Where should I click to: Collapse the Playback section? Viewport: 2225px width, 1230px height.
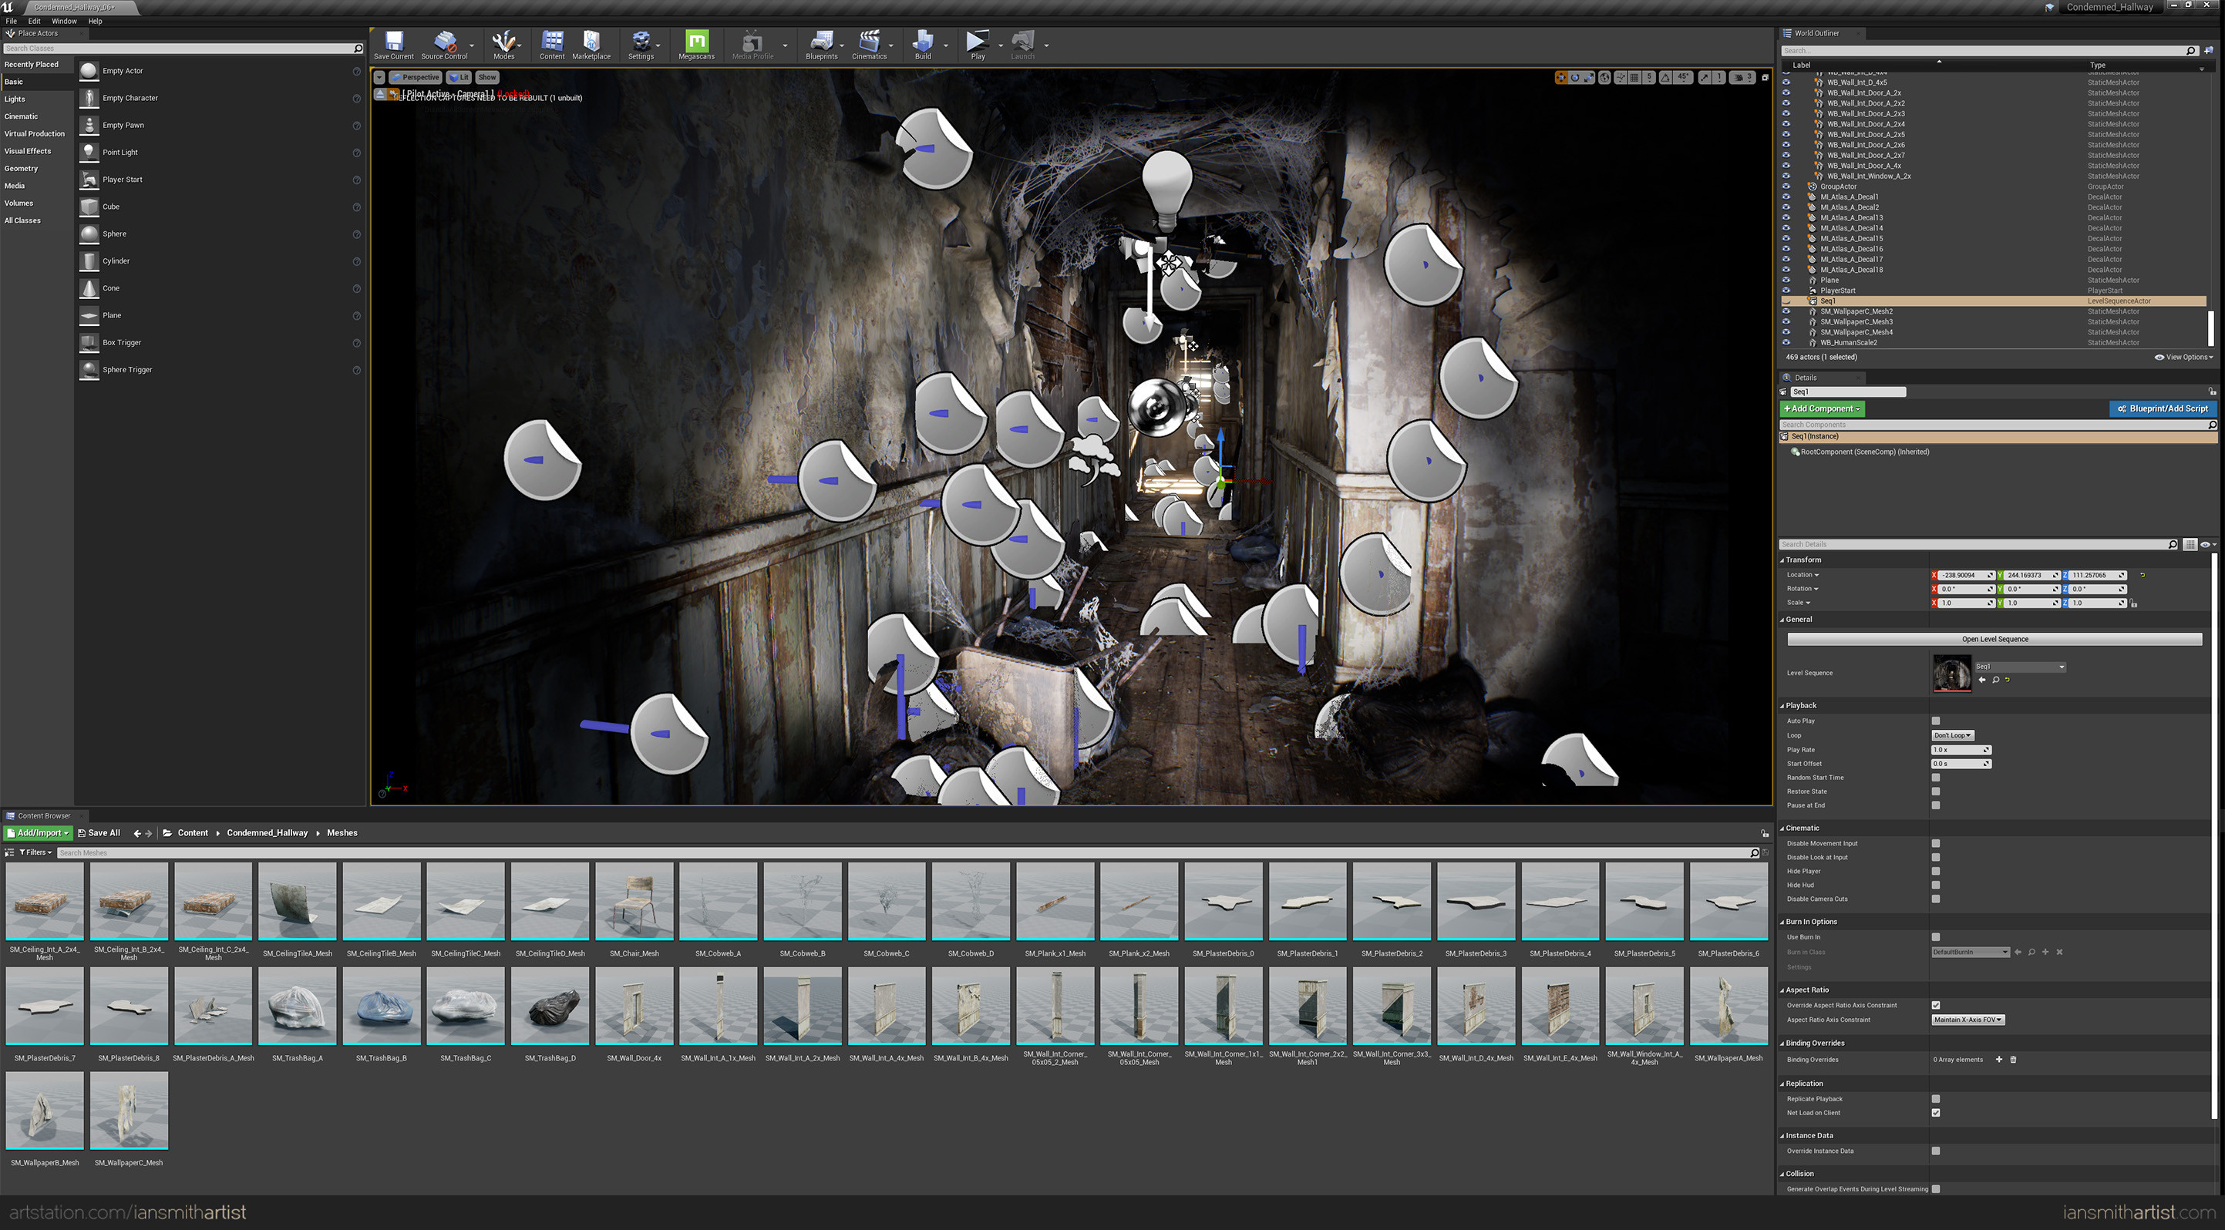click(x=1801, y=705)
